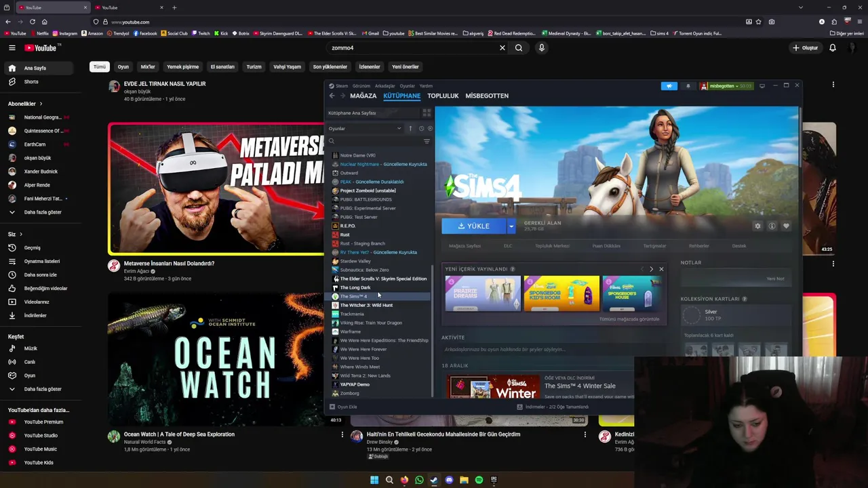Click Steam library search field
868x488 pixels.
375,141
